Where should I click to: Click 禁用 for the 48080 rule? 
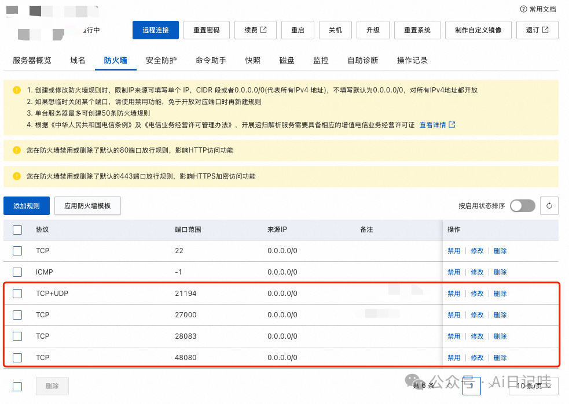[454, 358]
